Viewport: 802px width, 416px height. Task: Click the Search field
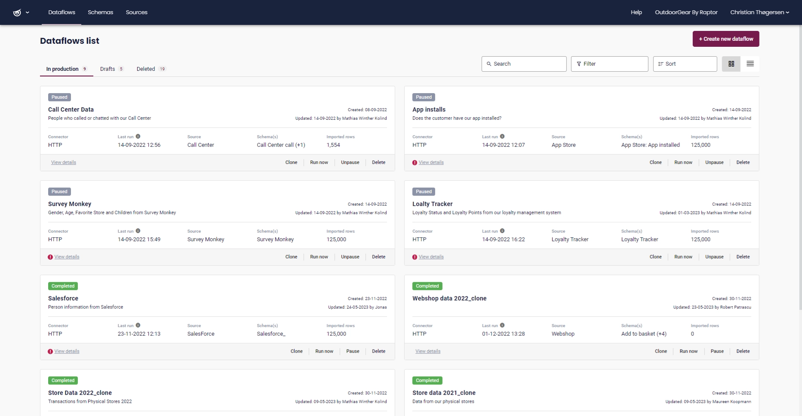tap(524, 64)
